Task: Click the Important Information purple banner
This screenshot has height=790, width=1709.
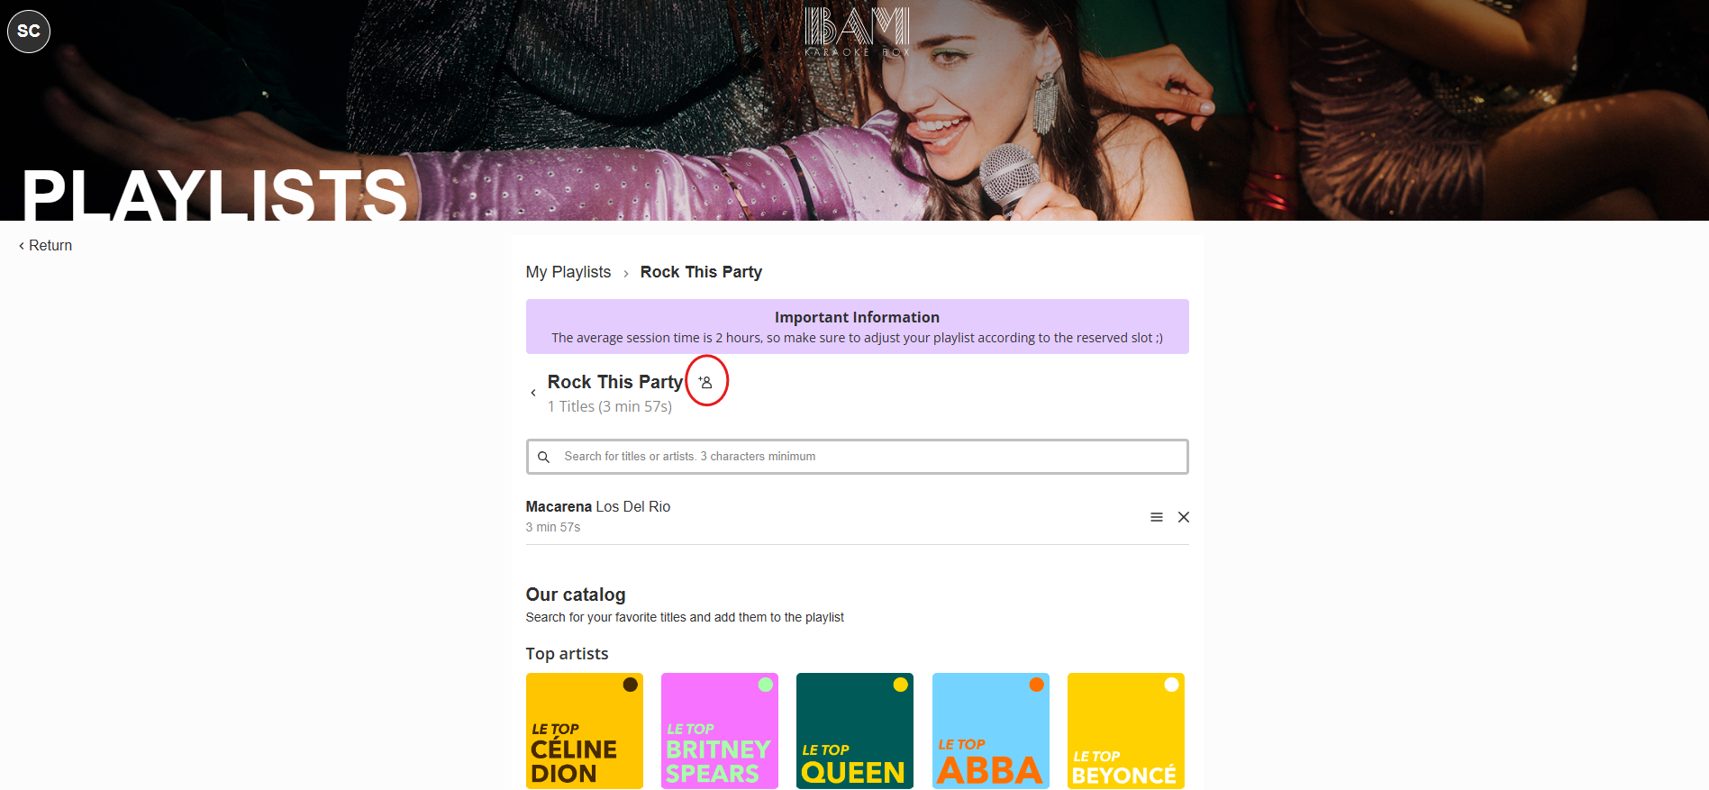Action: click(857, 327)
